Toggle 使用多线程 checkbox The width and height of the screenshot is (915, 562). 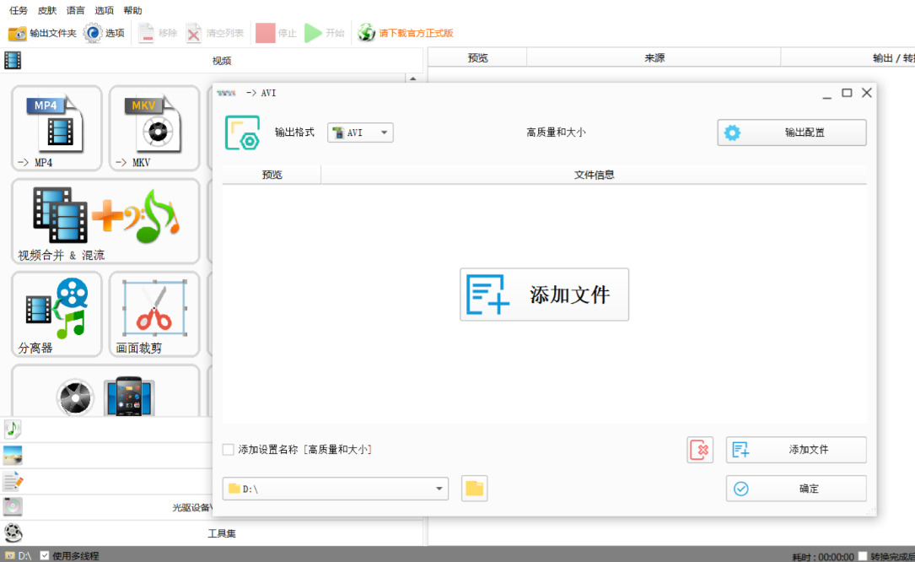pyautogui.click(x=45, y=555)
